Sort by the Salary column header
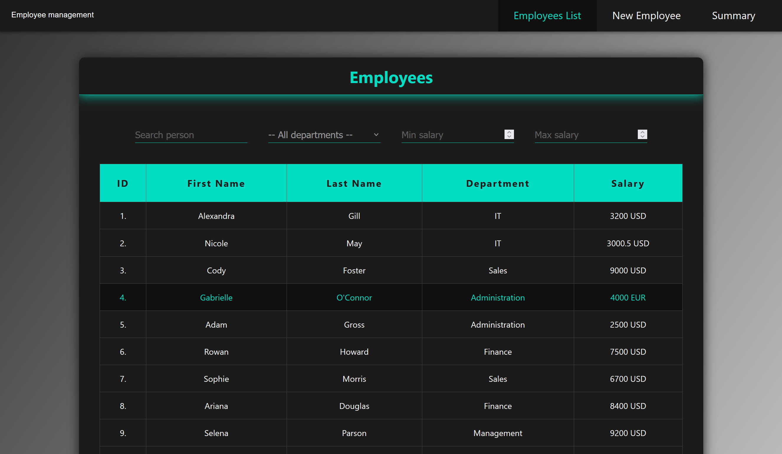 click(x=627, y=183)
